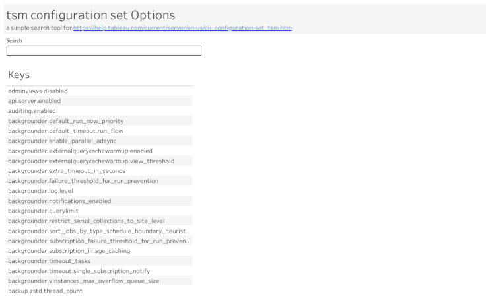The width and height of the screenshot is (486, 300).
Task: Click the backgrounder.querylimit key
Action: [x=43, y=211]
